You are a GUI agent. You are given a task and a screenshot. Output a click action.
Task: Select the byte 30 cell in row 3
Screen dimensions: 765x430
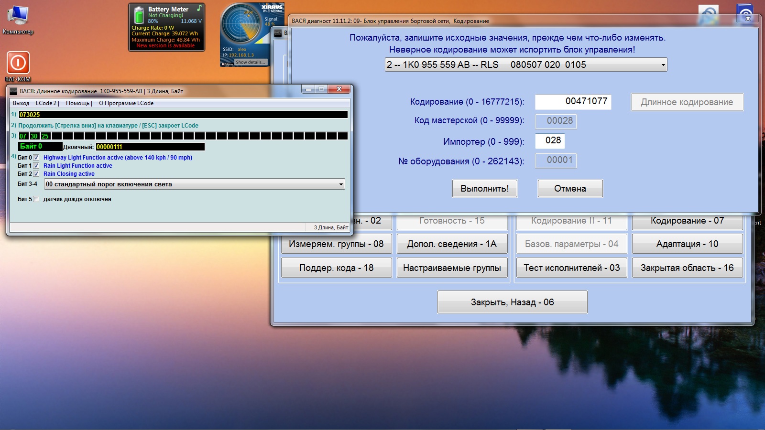click(34, 136)
